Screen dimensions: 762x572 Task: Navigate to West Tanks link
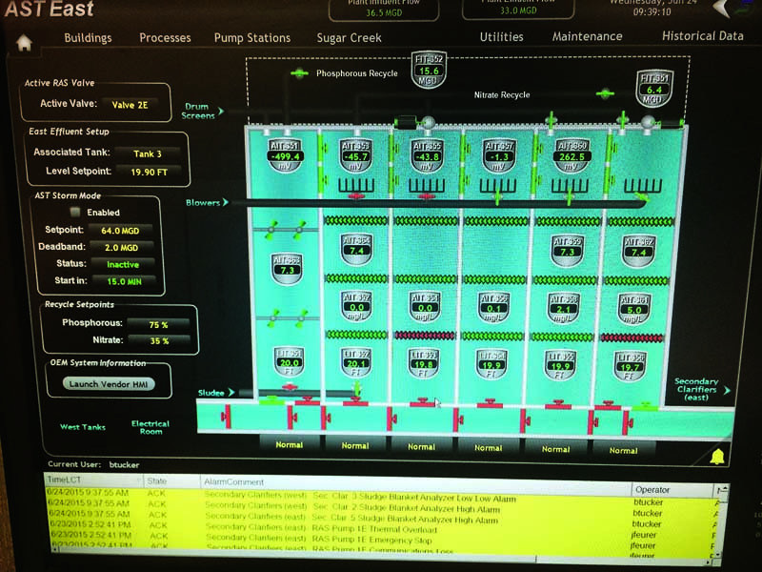point(83,427)
